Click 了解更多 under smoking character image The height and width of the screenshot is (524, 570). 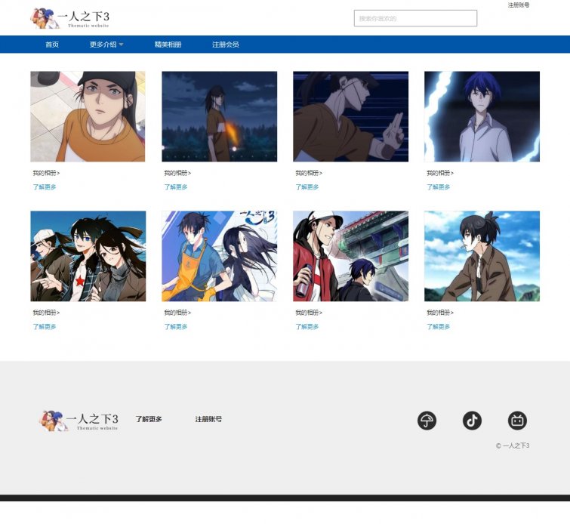pyautogui.click(x=438, y=326)
